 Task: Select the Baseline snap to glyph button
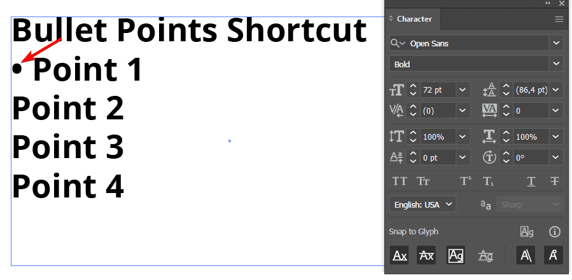400,255
